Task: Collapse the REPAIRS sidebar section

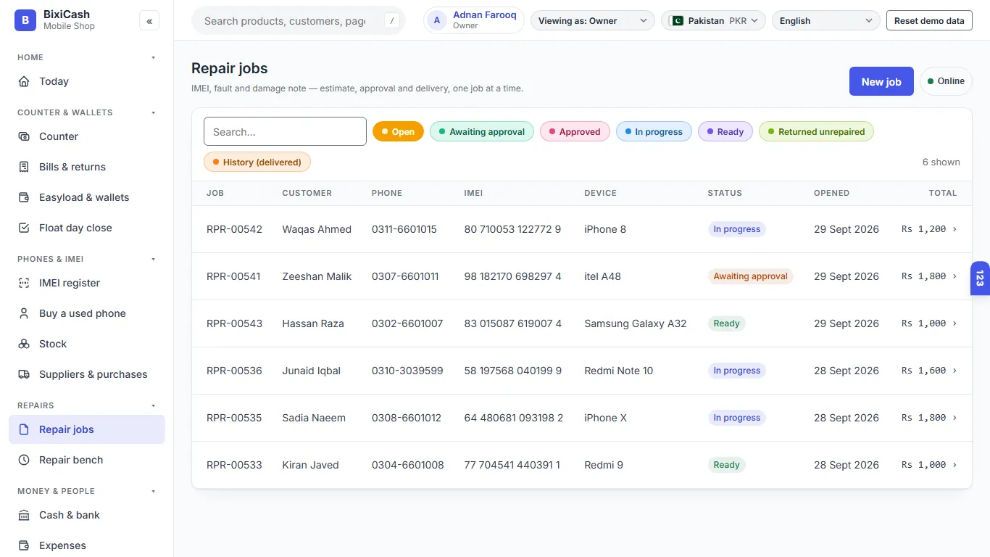Action: pos(153,405)
